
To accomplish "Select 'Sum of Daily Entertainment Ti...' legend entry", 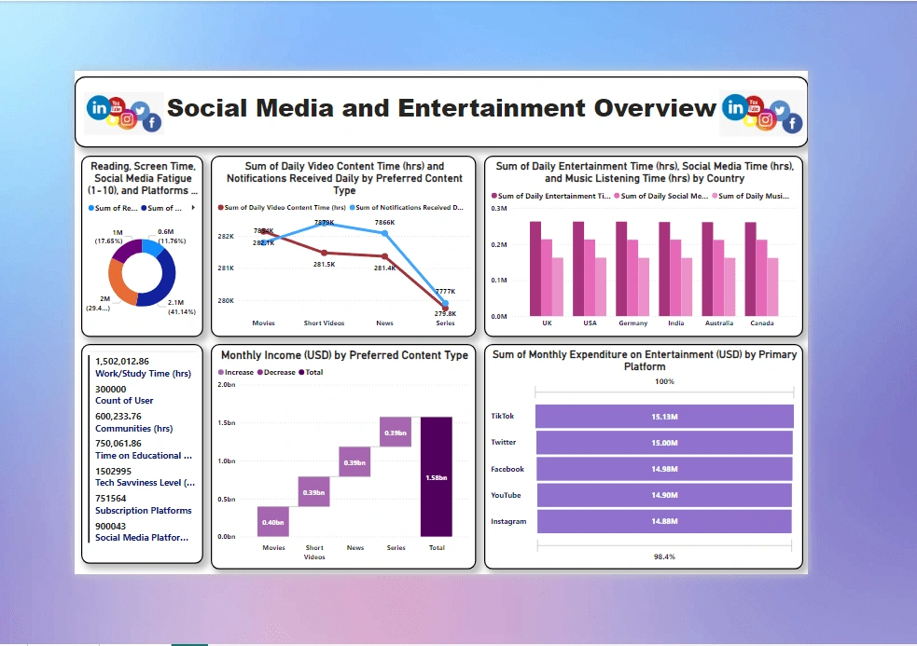I will point(551,196).
